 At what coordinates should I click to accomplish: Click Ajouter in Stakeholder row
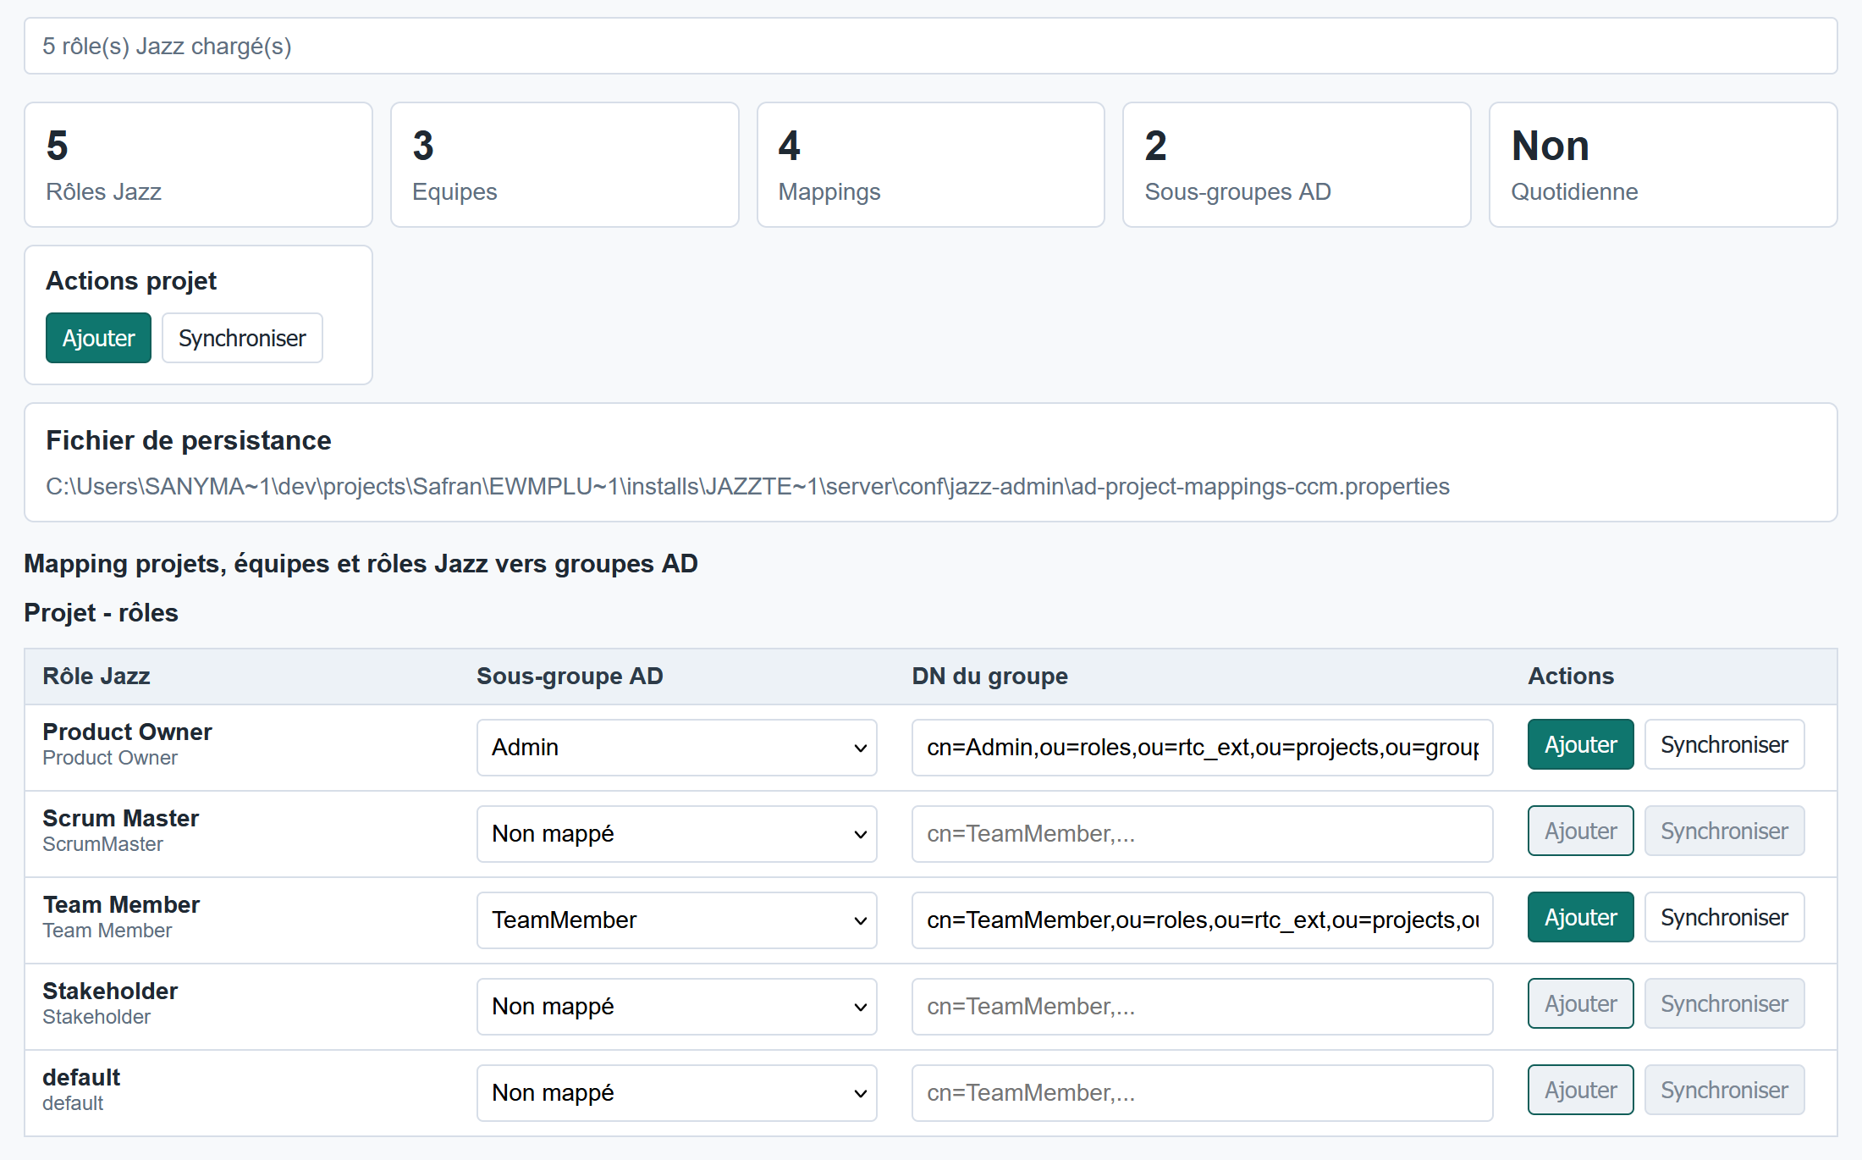1581,1003
